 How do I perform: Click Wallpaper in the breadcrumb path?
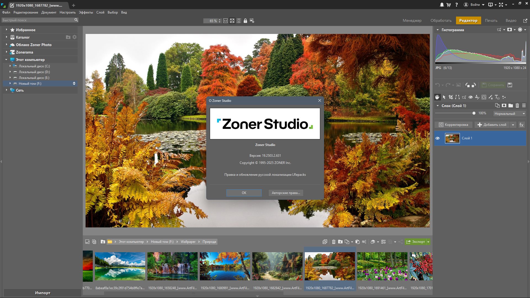188,242
